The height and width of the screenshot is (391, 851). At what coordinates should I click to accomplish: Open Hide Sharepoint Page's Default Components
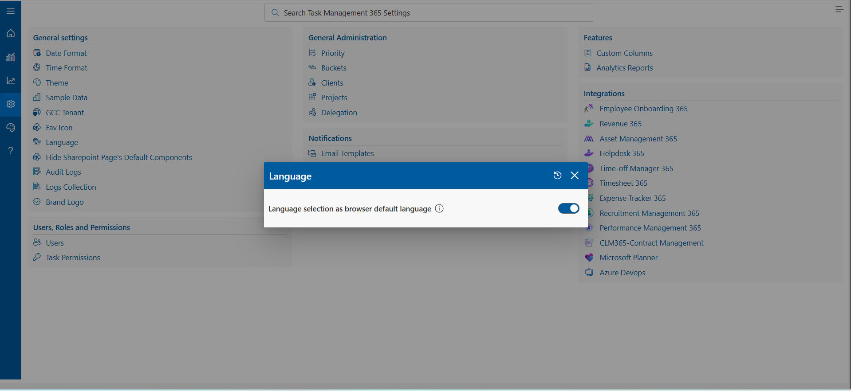[x=119, y=157]
